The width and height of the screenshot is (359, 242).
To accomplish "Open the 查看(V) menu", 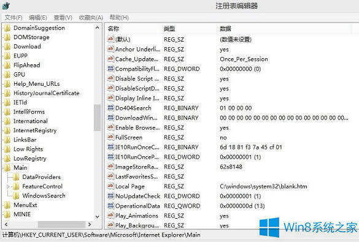I will (x=63, y=18).
